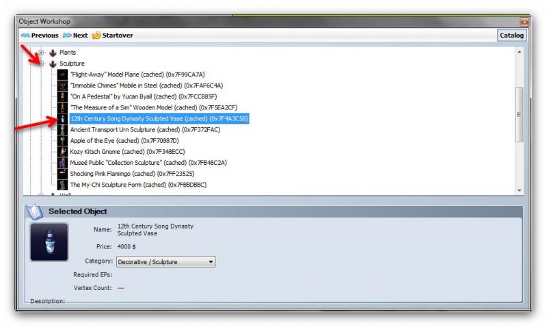Click the Plants category arrow icon
The height and width of the screenshot is (327, 547).
[53, 53]
